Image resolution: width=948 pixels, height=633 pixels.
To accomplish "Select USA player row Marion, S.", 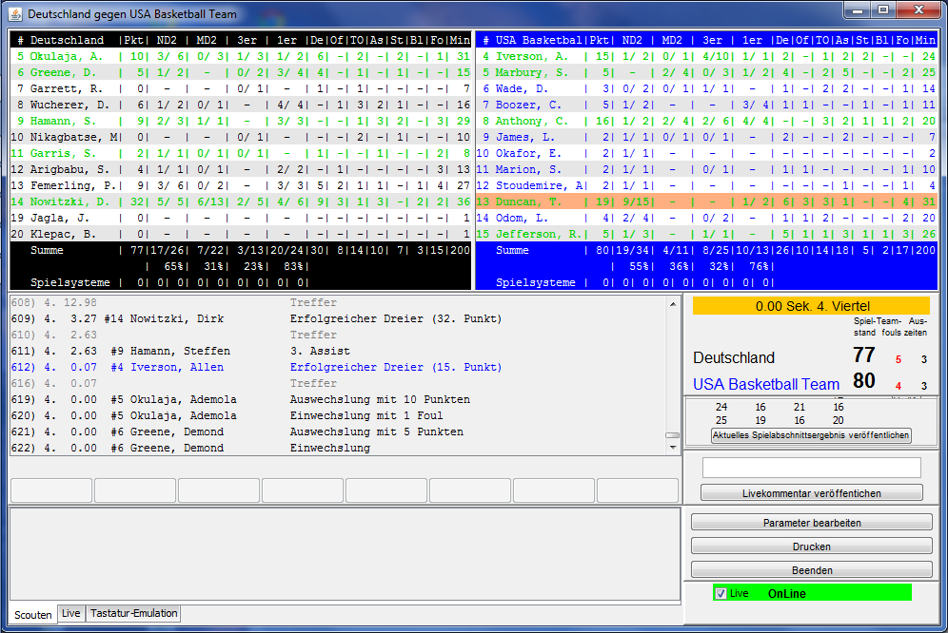I will click(706, 169).
